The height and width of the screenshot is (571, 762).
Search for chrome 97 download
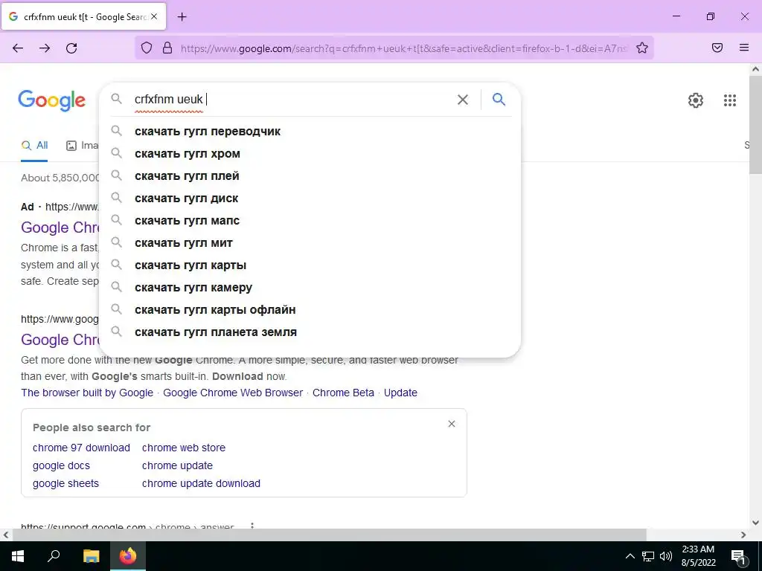coord(81,448)
